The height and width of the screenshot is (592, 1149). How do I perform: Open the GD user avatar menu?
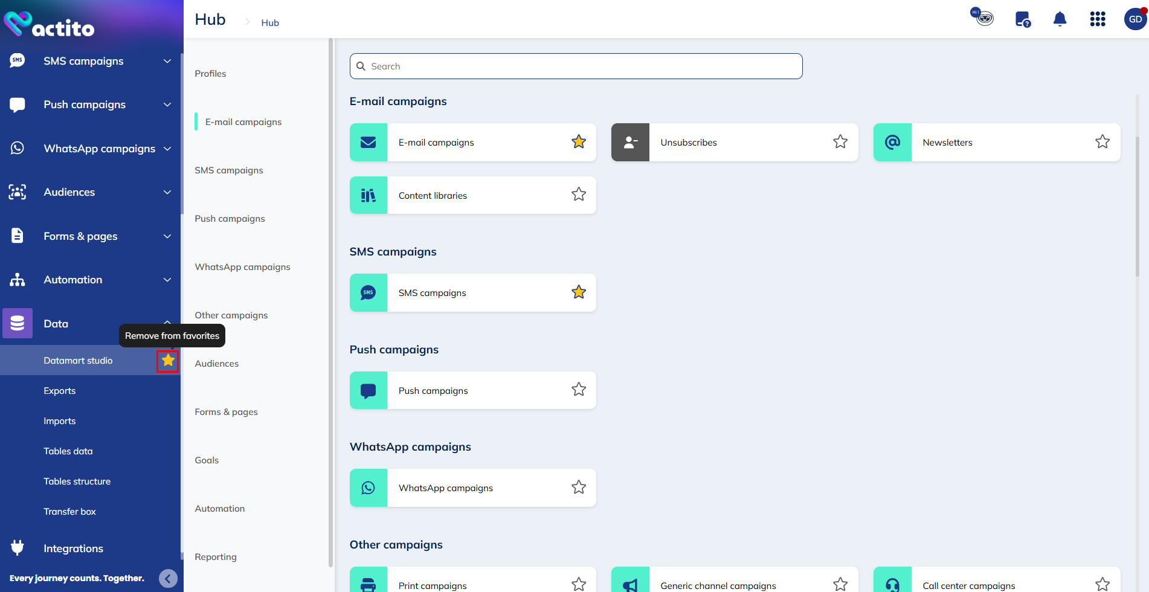coord(1135,19)
